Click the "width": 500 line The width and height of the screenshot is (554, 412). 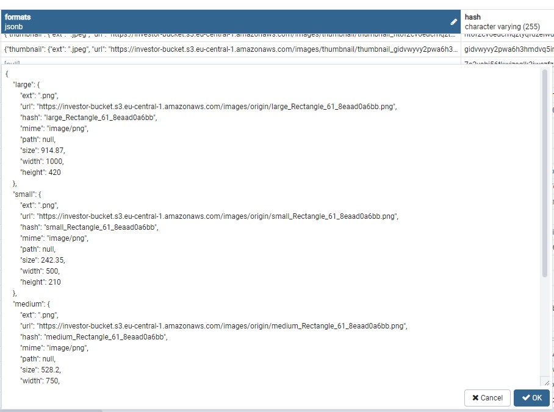pos(40,271)
